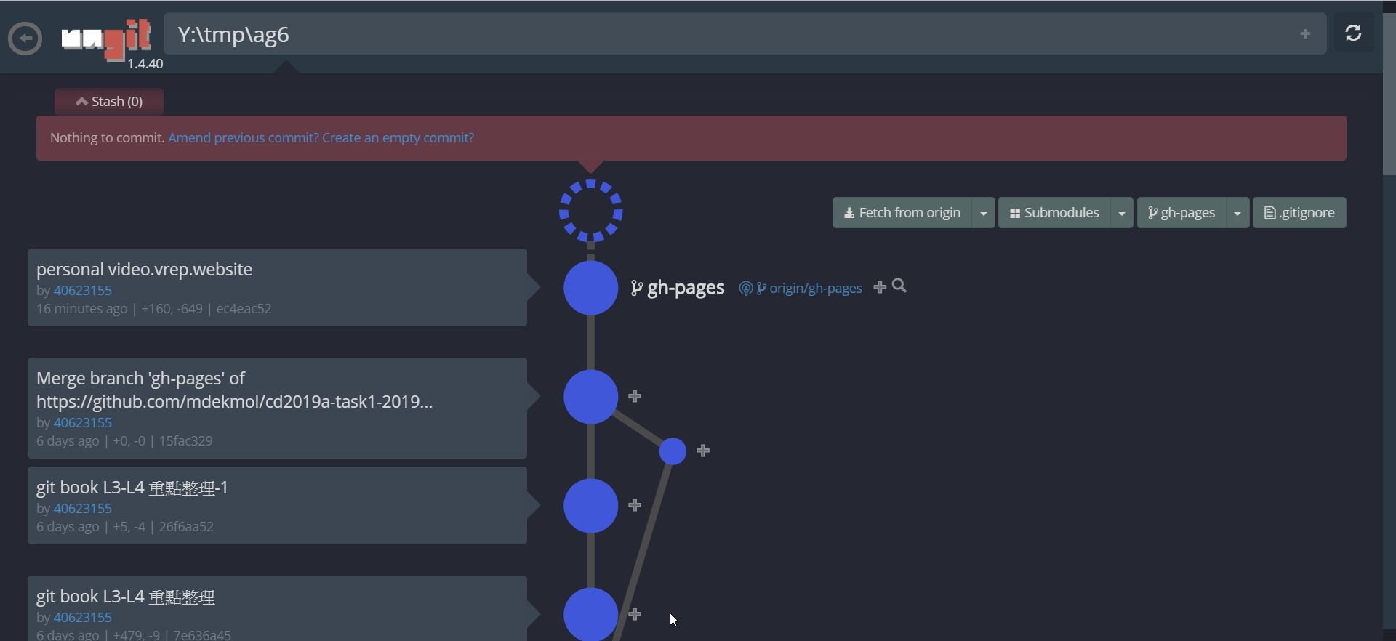Viewport: 1396px width, 641px height.
Task: Click the page vertical scrollbar thumb
Action: point(1389,94)
